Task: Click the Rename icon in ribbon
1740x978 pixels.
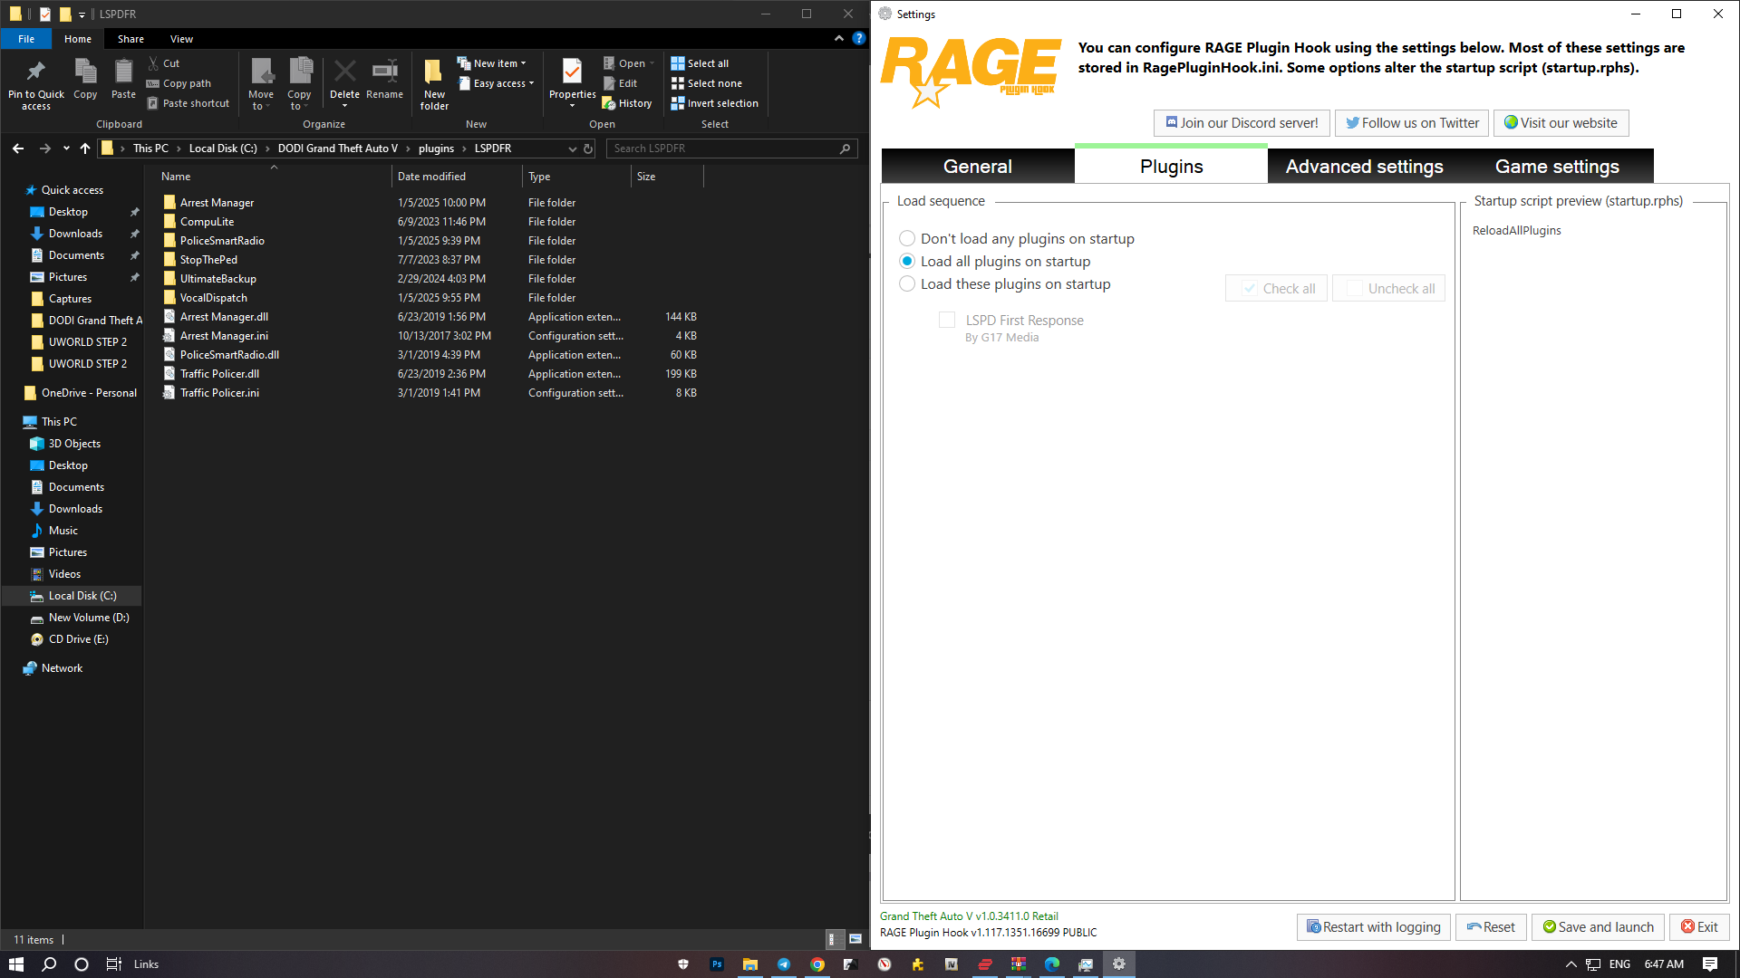Action: pyautogui.click(x=384, y=72)
